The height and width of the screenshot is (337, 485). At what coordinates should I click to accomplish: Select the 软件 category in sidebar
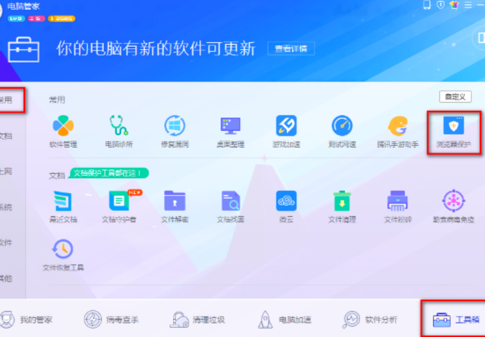point(6,243)
